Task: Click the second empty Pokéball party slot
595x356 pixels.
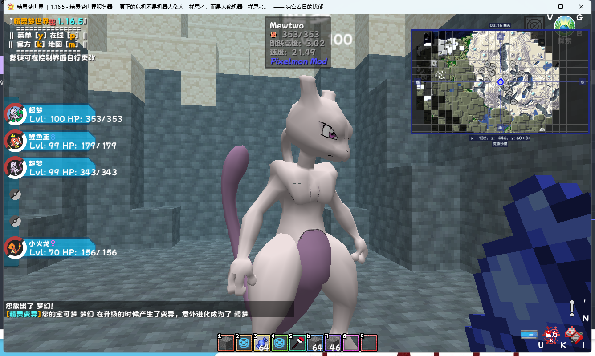Action: [16, 221]
